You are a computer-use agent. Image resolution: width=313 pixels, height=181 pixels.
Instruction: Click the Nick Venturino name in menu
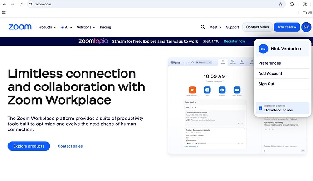286,49
